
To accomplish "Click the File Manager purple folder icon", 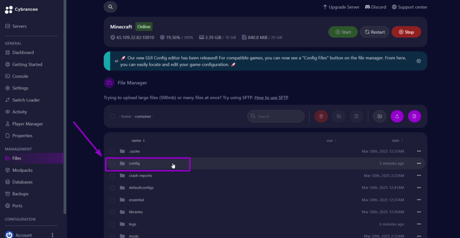I will 109,83.
